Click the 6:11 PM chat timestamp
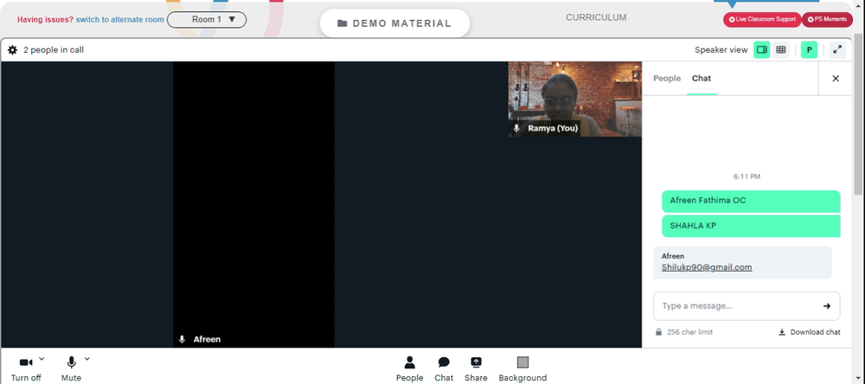The image size is (865, 384). (x=746, y=176)
